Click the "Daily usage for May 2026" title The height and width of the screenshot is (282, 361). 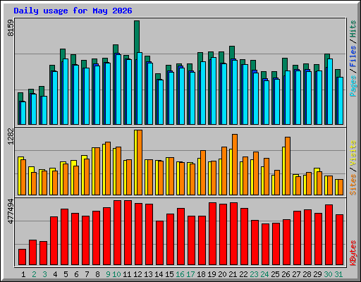click(73, 11)
